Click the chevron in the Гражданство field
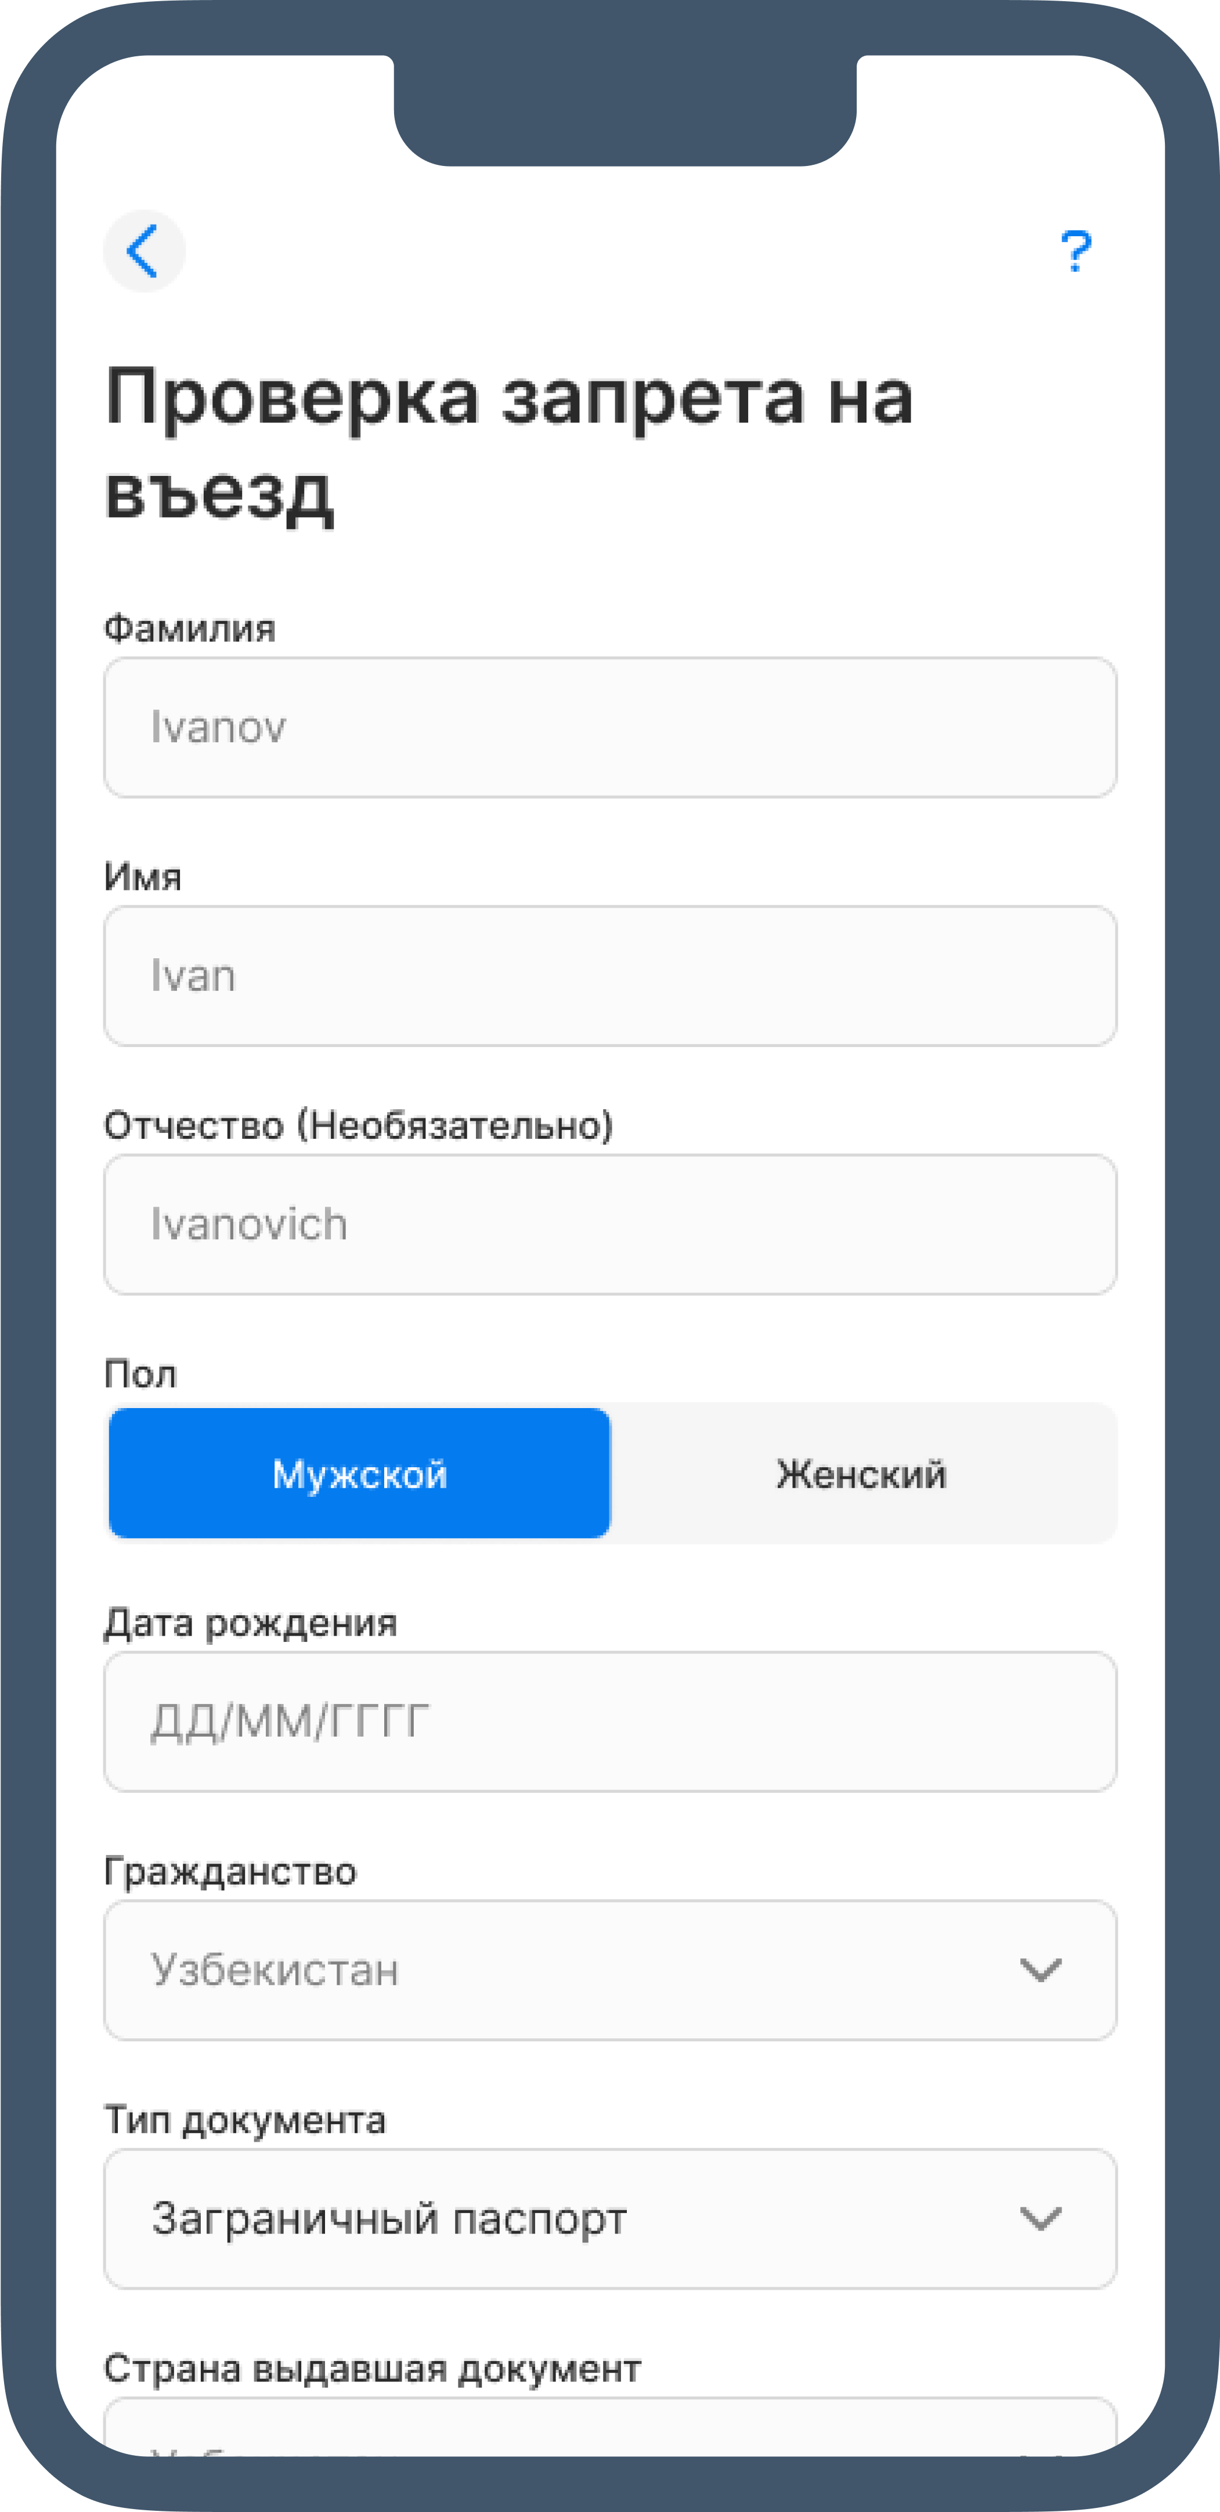Screen dimensions: 1220x2512 click(x=1039, y=1970)
